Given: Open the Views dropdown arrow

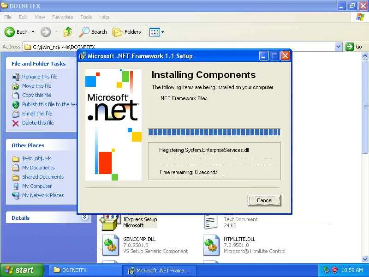Looking at the screenshot, I should click(x=163, y=32).
